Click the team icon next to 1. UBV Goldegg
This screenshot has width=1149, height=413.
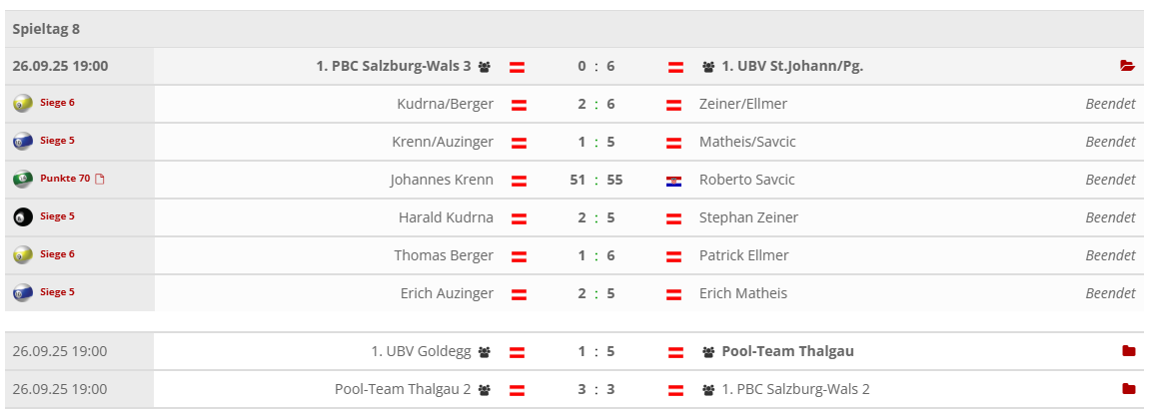tap(485, 352)
